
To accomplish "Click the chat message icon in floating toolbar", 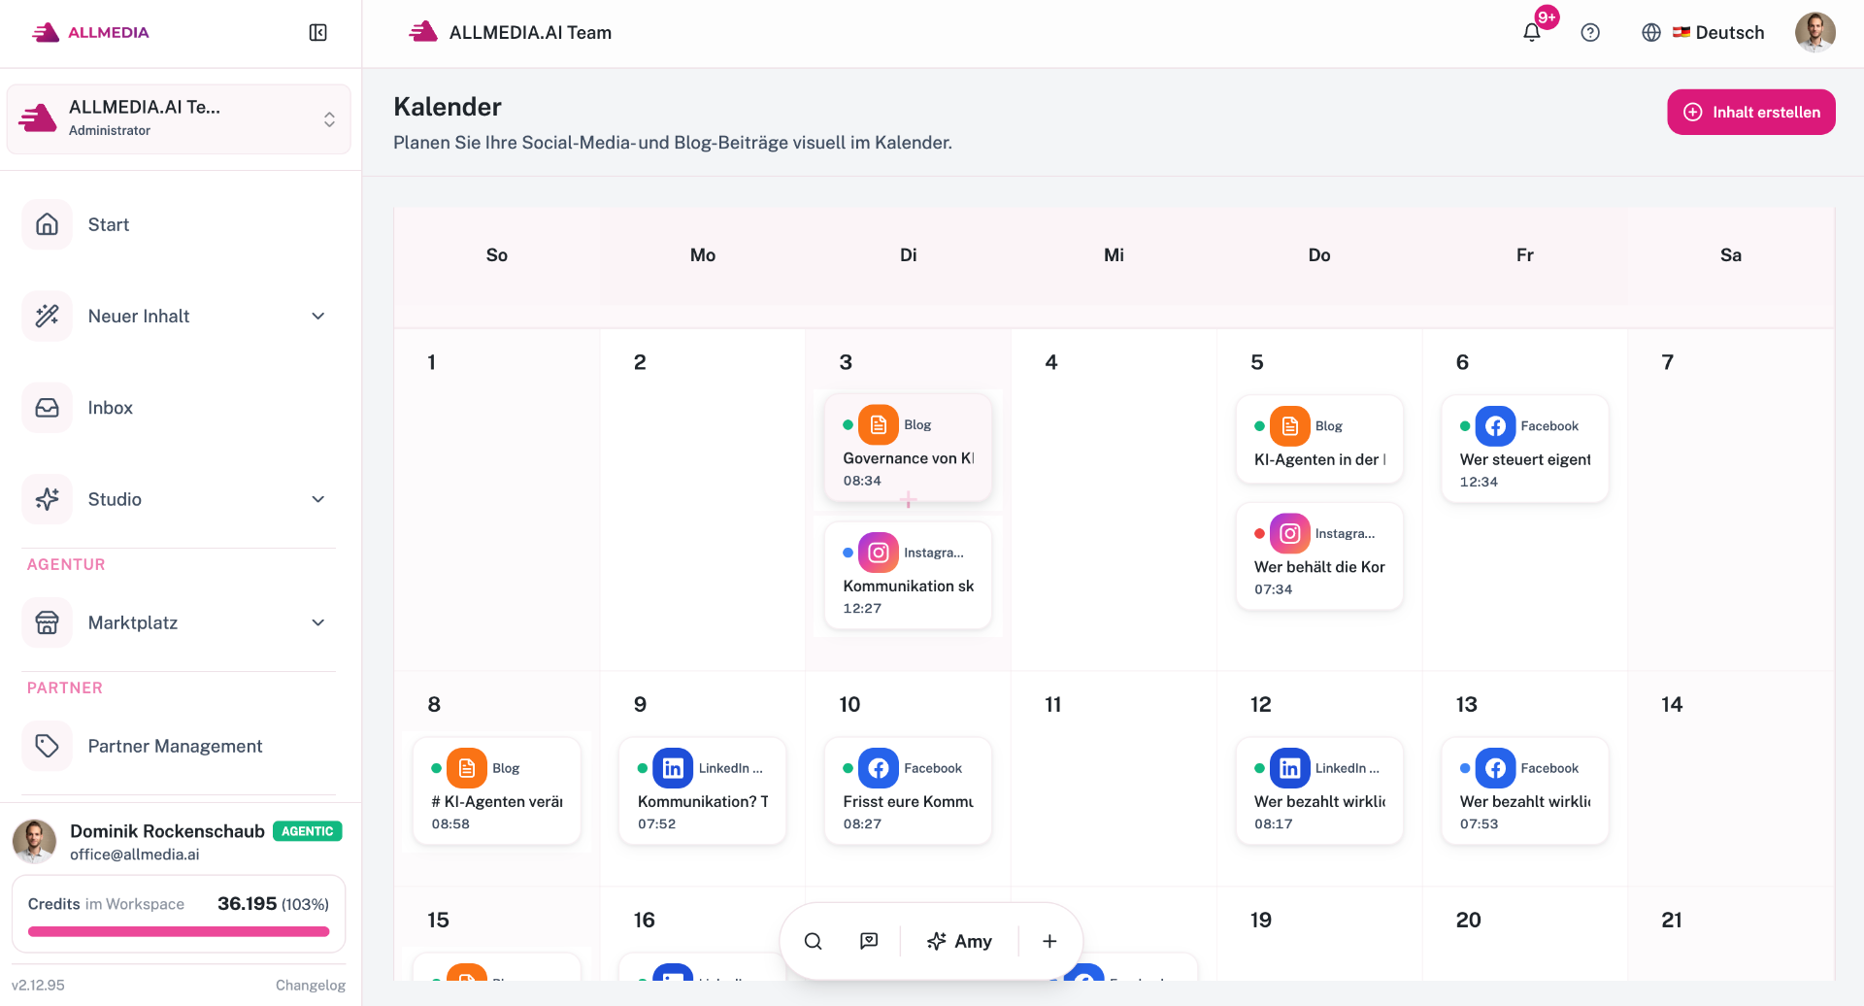I will click(x=869, y=941).
